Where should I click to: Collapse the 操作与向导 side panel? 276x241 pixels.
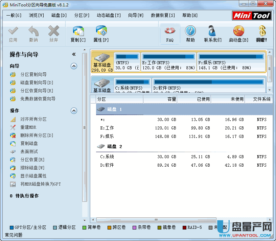pyautogui.click(x=74, y=54)
